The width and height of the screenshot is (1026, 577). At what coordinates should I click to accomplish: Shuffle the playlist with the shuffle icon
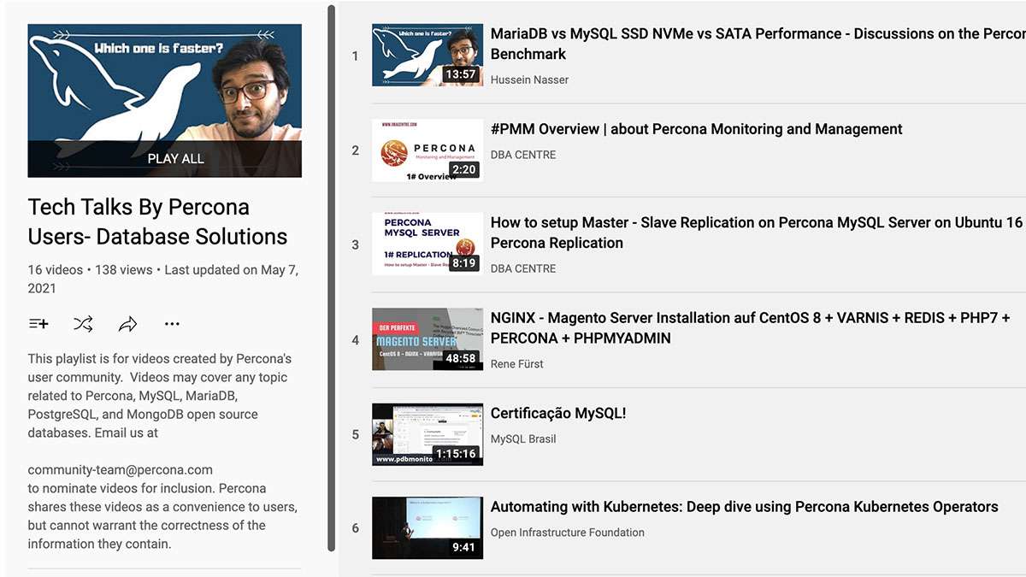tap(83, 324)
